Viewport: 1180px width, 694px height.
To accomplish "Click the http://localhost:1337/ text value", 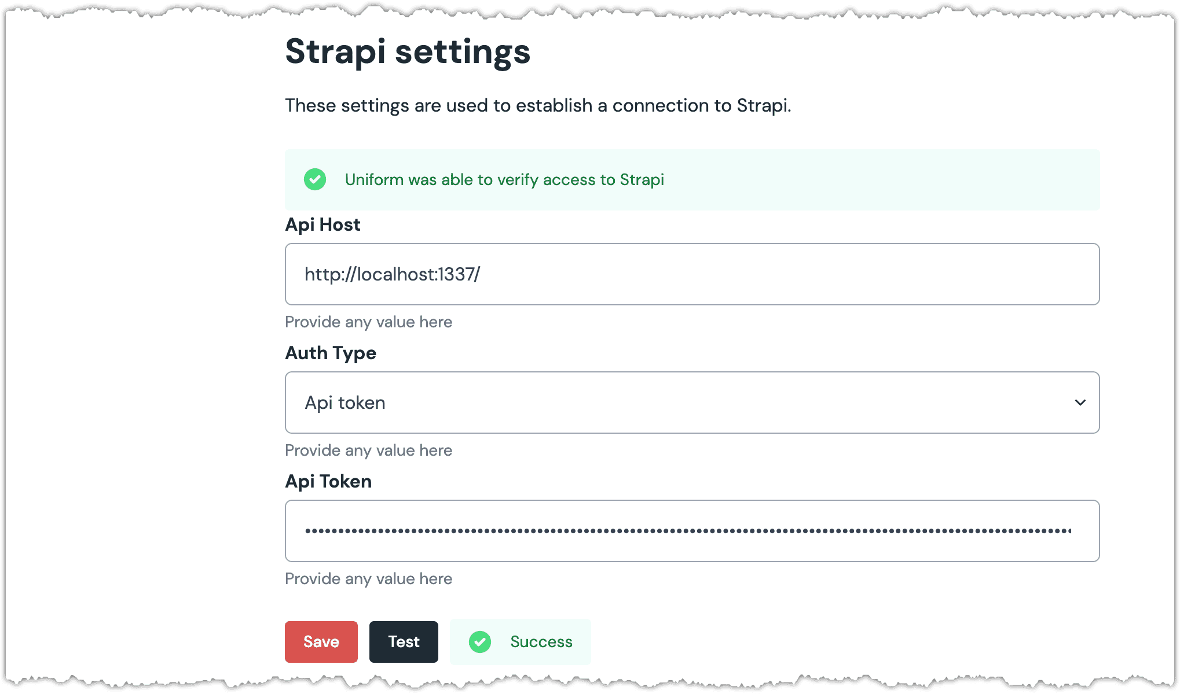I will (x=392, y=274).
